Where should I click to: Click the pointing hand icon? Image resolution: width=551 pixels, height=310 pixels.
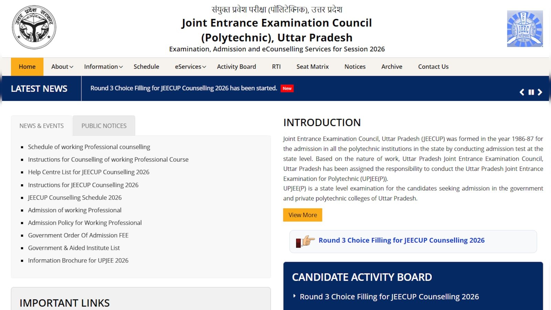[x=305, y=241]
